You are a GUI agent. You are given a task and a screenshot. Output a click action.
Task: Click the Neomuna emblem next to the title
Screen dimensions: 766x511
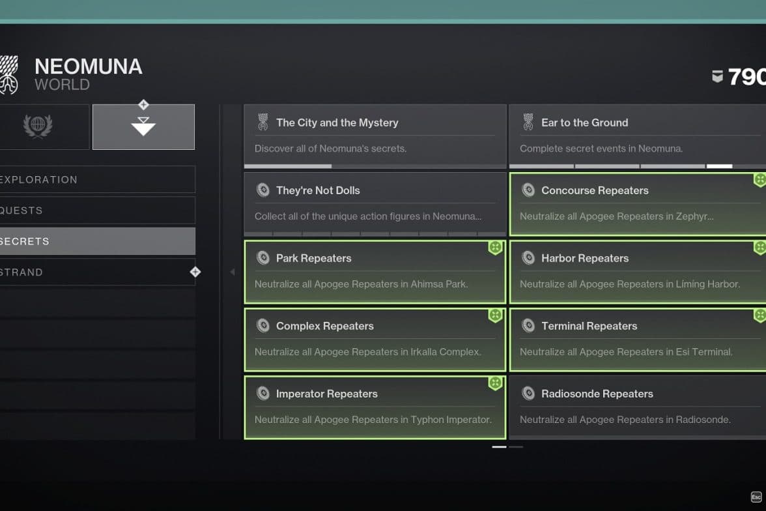(9, 74)
